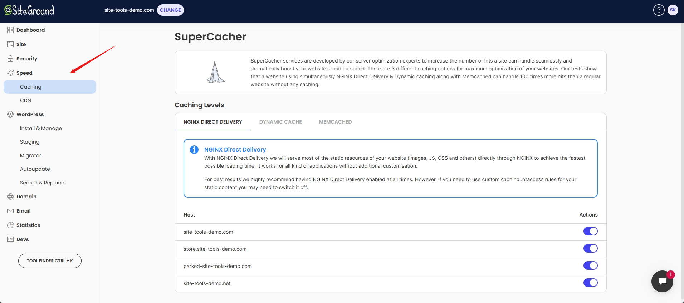Click the WordPress logo icon

(10, 114)
